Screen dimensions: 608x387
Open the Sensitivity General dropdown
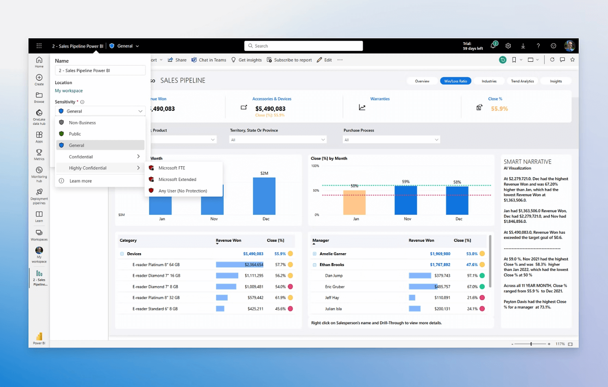pyautogui.click(x=100, y=111)
